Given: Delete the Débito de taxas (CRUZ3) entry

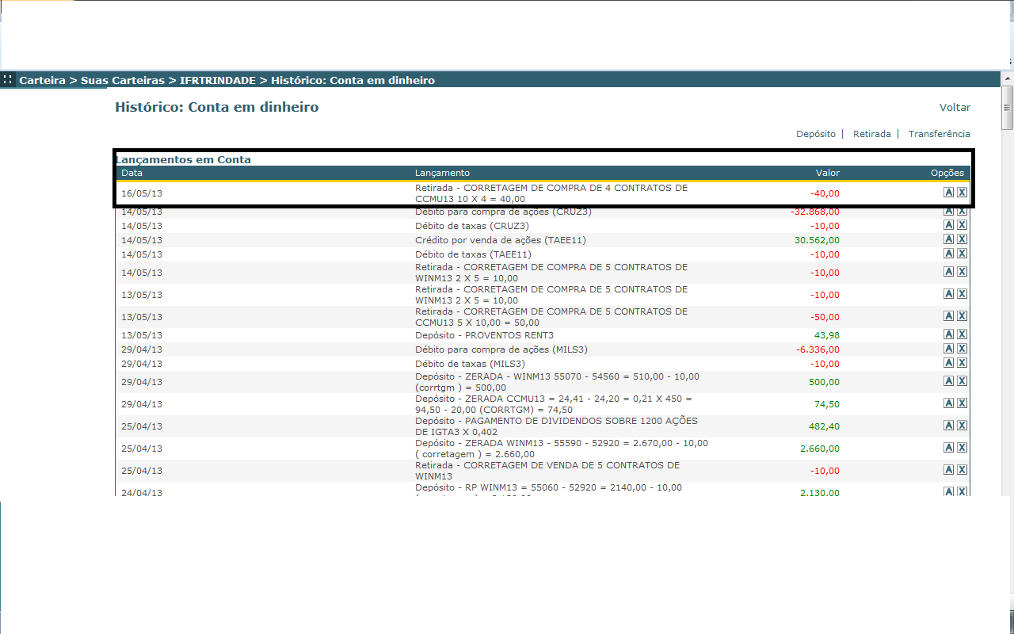Looking at the screenshot, I should (962, 225).
